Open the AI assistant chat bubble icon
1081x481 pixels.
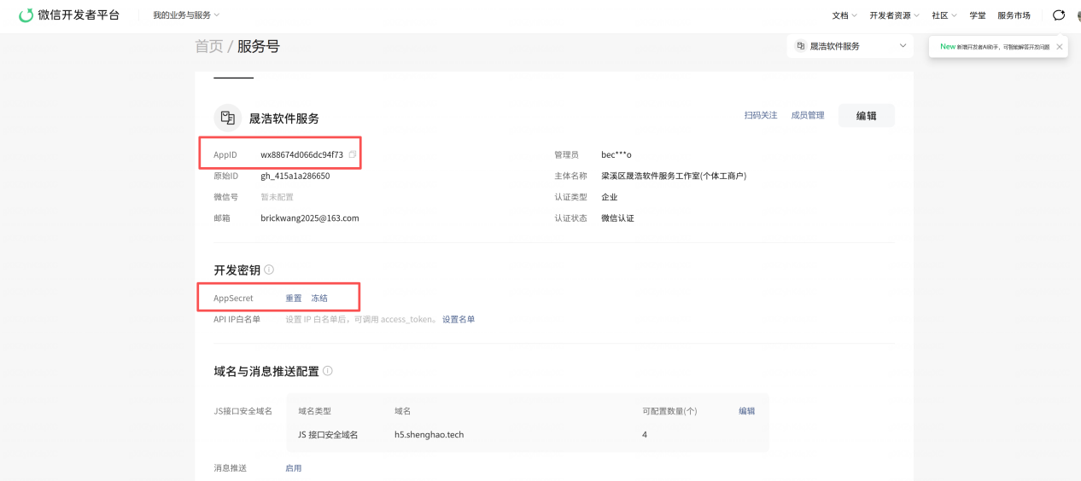click(x=1059, y=15)
